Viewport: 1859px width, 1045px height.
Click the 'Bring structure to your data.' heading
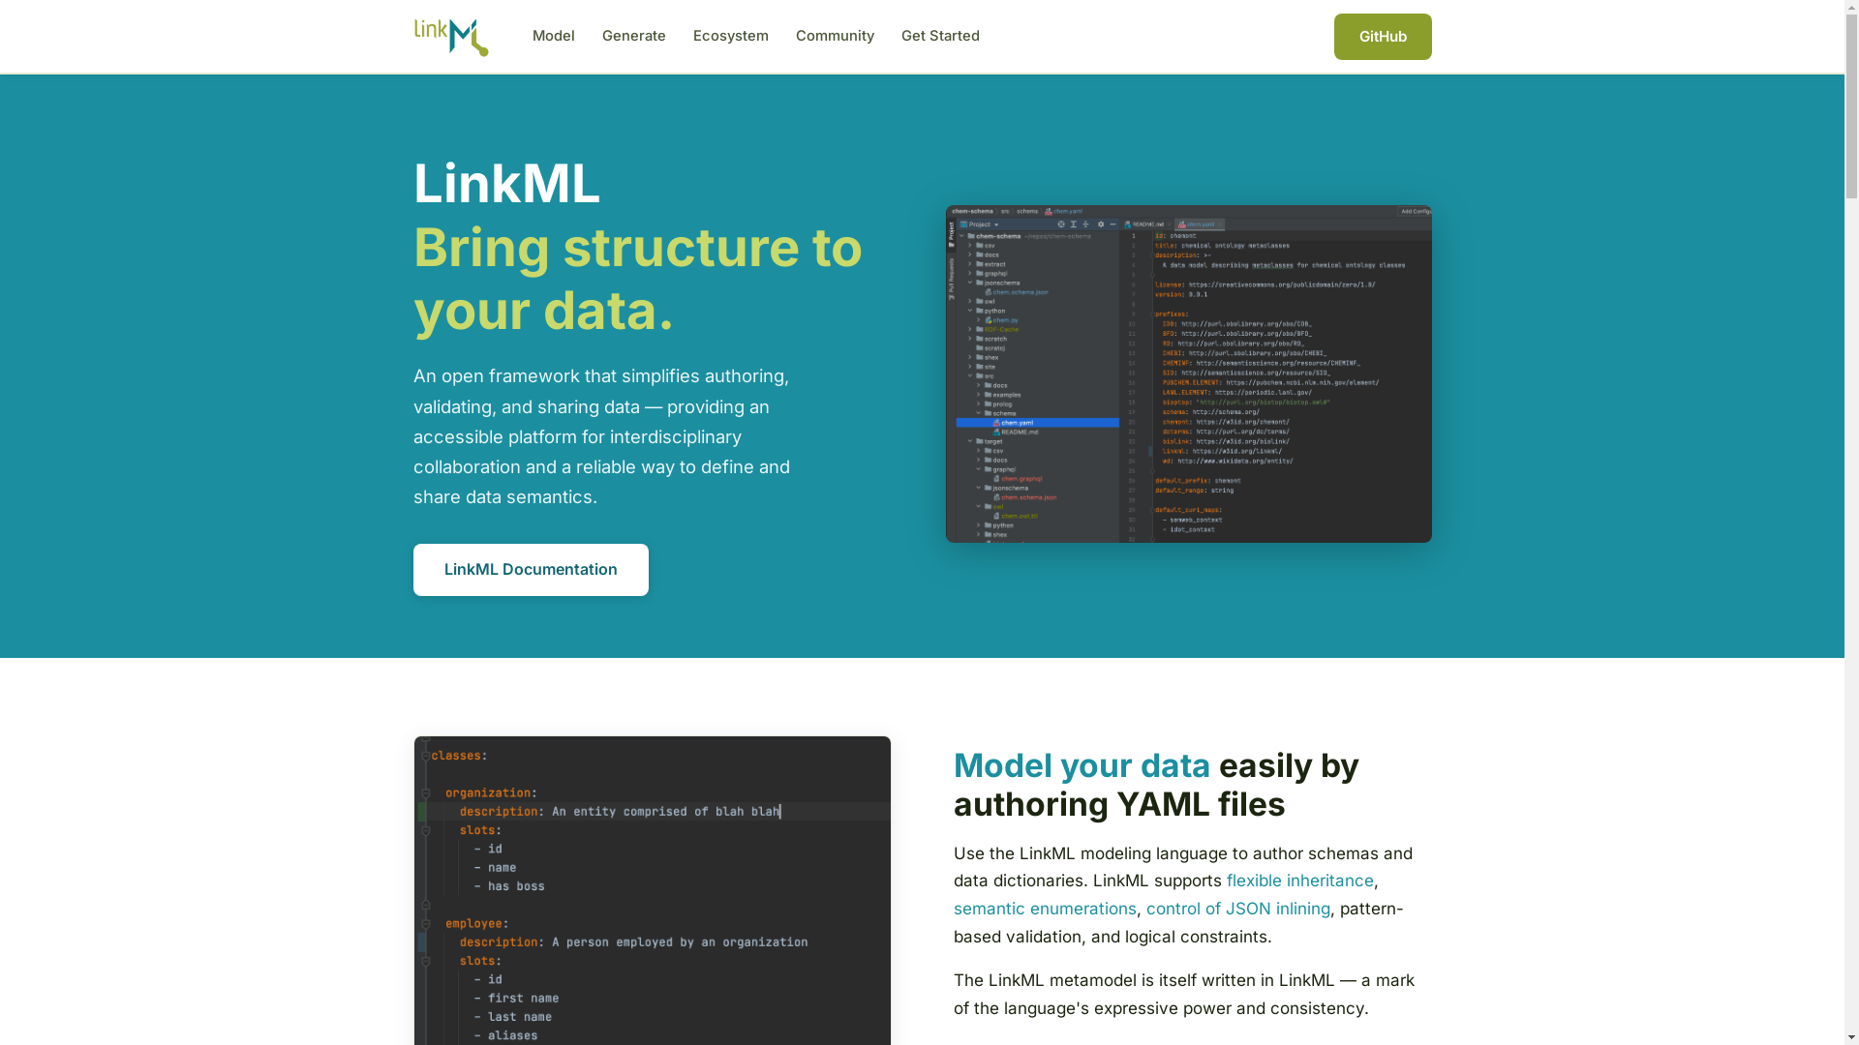pos(637,279)
